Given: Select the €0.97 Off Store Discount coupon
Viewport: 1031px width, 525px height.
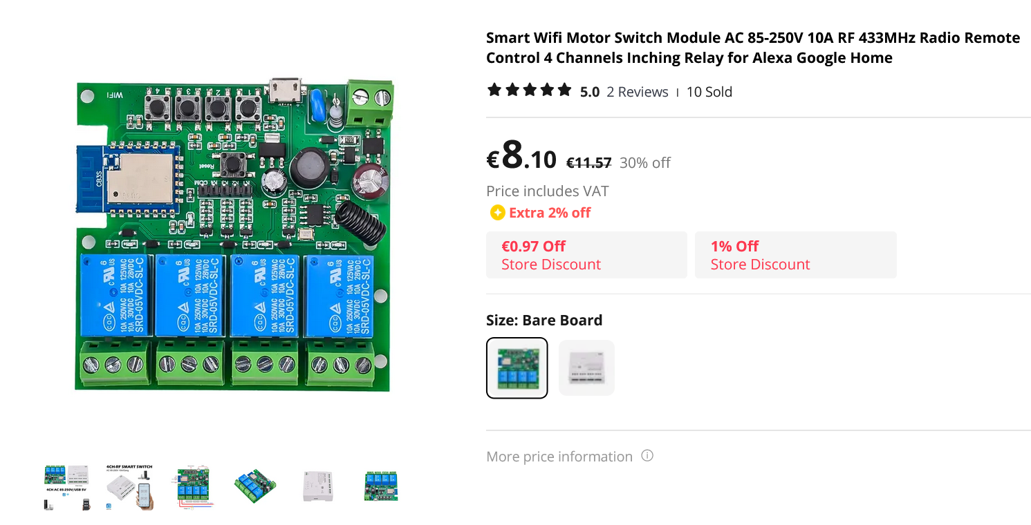Looking at the screenshot, I should (x=586, y=255).
